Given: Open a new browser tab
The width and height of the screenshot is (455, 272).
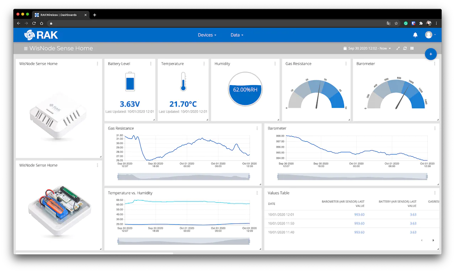Looking at the screenshot, I should [x=95, y=15].
